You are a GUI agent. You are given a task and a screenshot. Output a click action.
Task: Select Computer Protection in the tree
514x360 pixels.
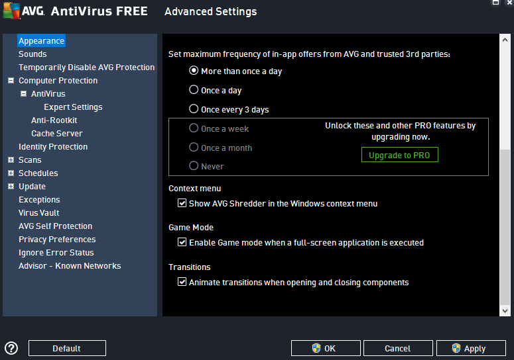pyautogui.click(x=58, y=81)
